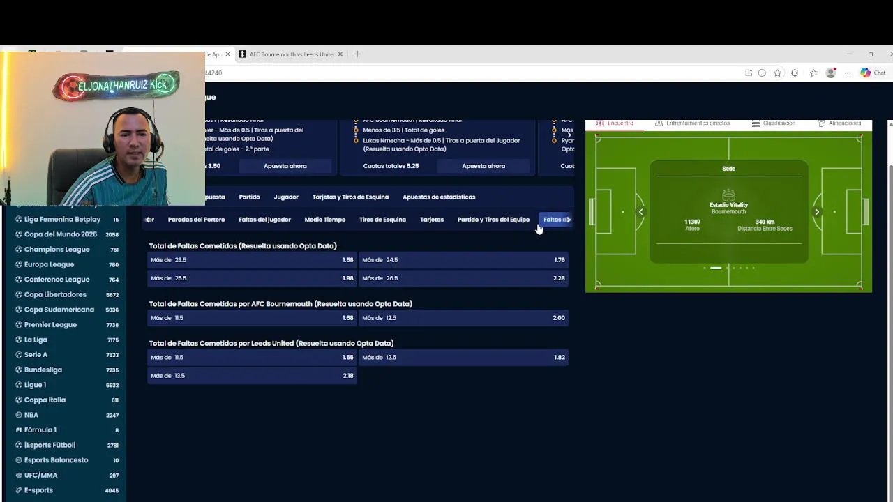The height and width of the screenshot is (502, 893).
Task: Bet total fouls Más de 26.5 at 2.28
Action: (x=463, y=278)
